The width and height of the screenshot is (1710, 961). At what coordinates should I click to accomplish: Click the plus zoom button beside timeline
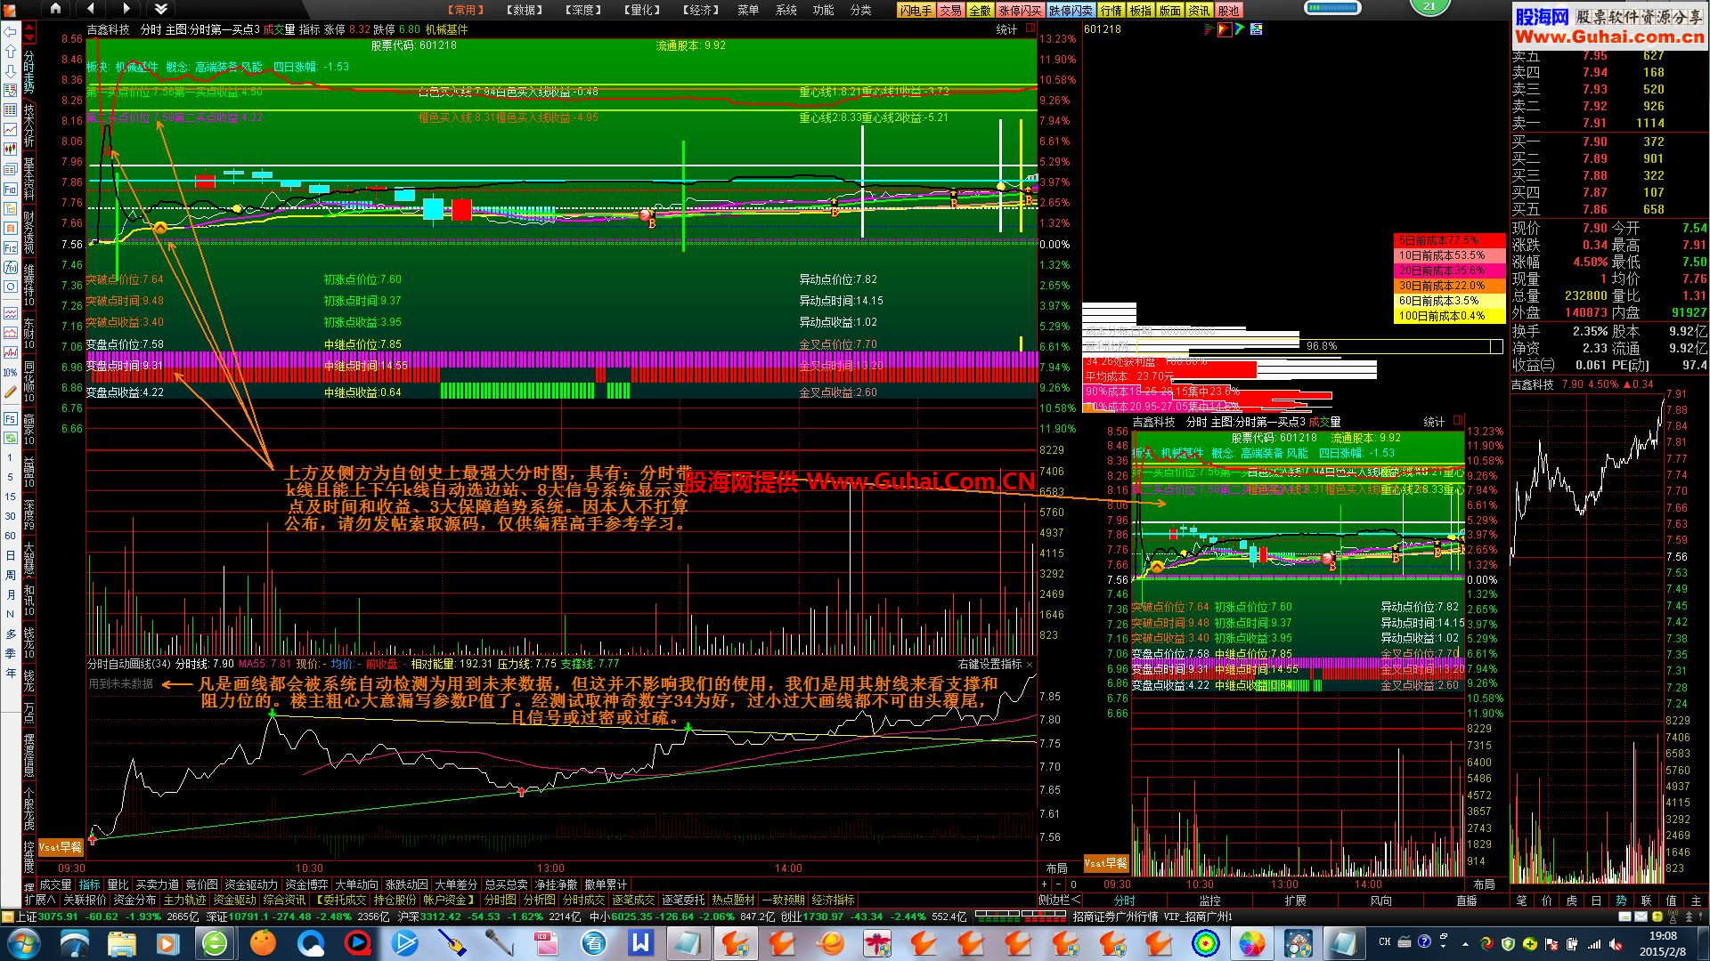point(1044,884)
